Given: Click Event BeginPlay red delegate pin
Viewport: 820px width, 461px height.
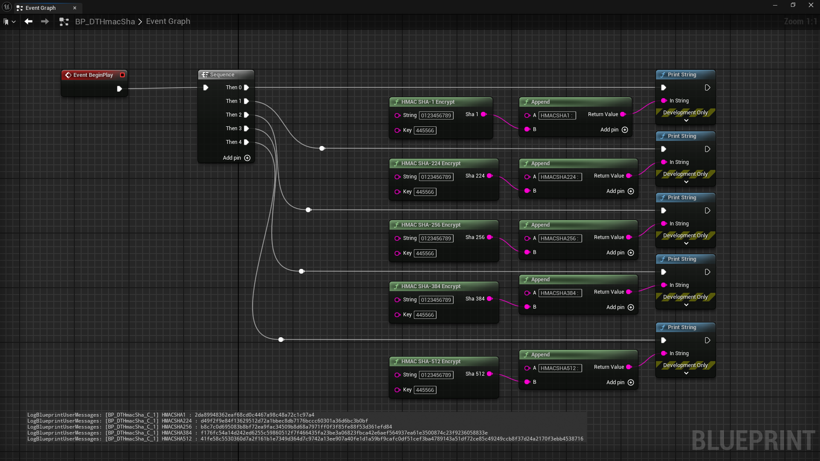Looking at the screenshot, I should (123, 75).
